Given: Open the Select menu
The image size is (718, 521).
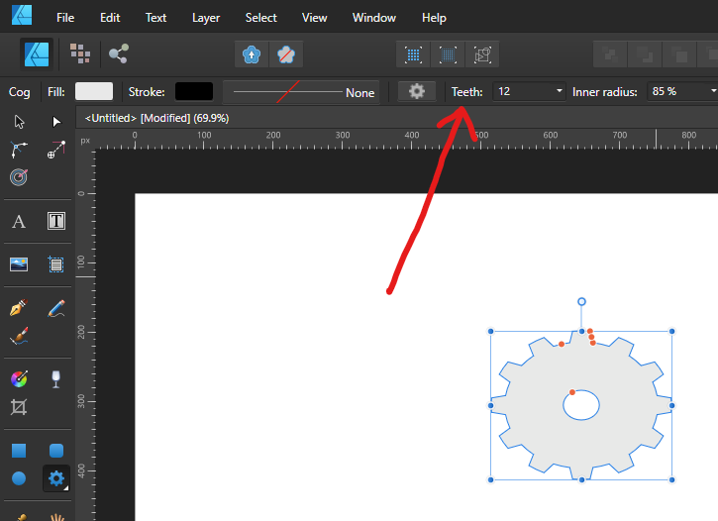Looking at the screenshot, I should click(x=261, y=18).
